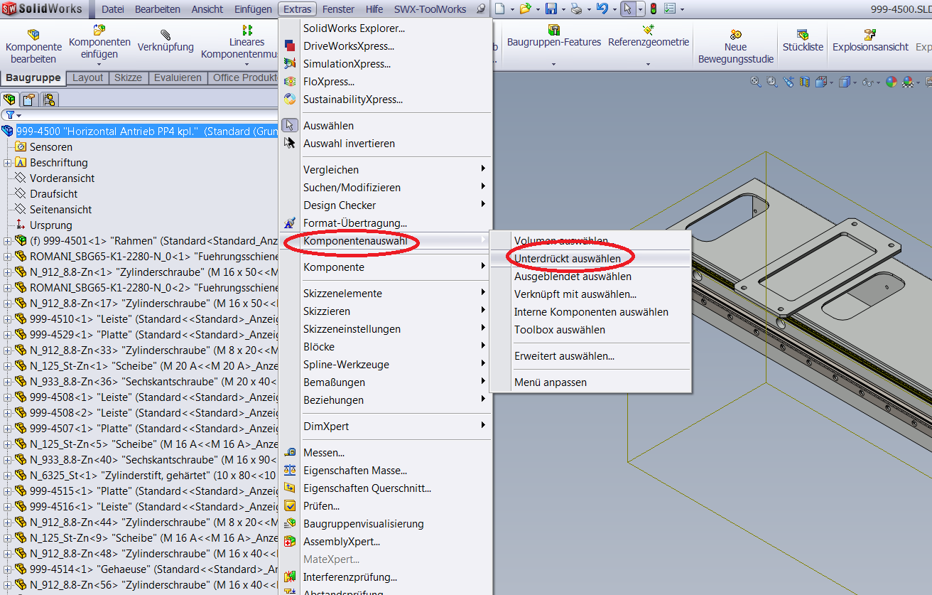The width and height of the screenshot is (932, 595).
Task: Select Messen... in the Extras menu
Action: click(x=323, y=453)
